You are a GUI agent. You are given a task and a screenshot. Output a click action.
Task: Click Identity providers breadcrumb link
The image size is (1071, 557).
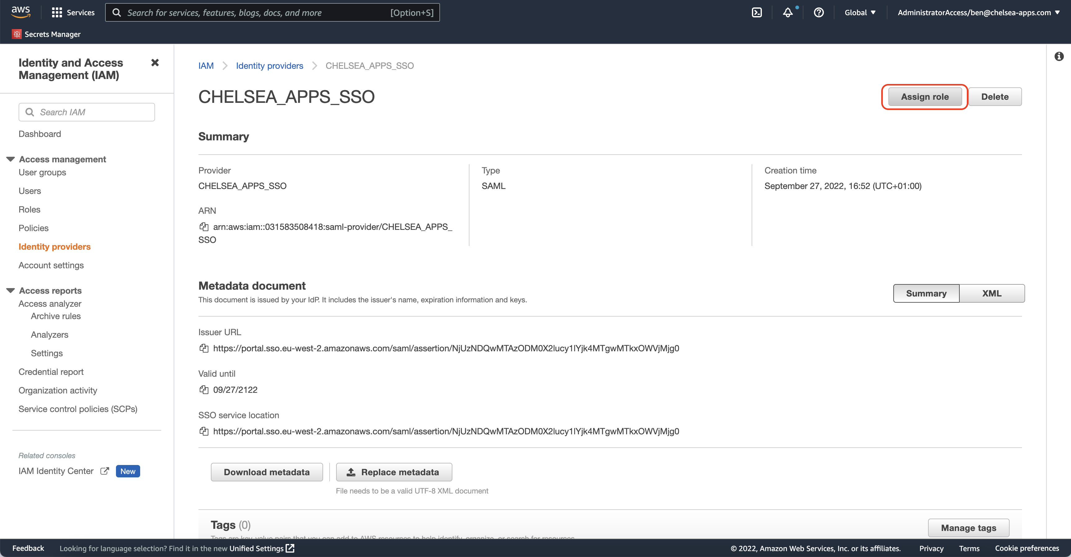tap(269, 66)
